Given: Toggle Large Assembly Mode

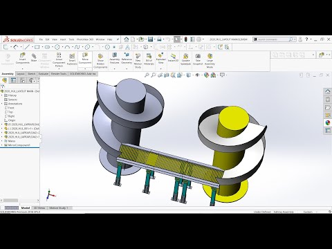Looking at the screenshot, I should coord(210,61).
